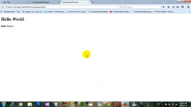Close the New Tab tab
This screenshot has width=191, height=107.
(29, 2)
